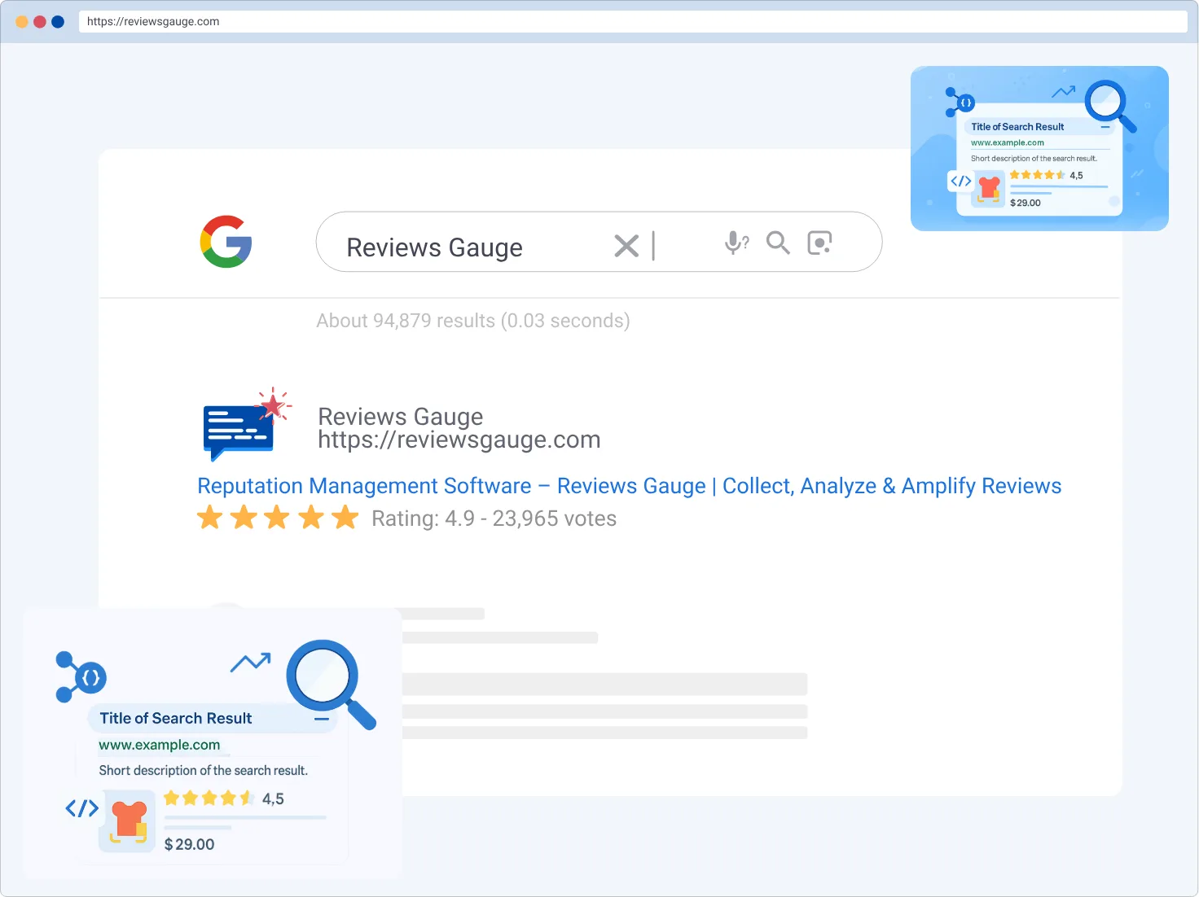Click the orange shirt product image in bottom card
The height and width of the screenshot is (897, 1199).
pos(128,820)
